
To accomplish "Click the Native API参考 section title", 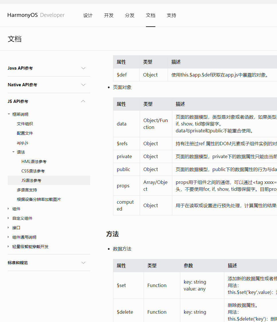I will [22, 85].
